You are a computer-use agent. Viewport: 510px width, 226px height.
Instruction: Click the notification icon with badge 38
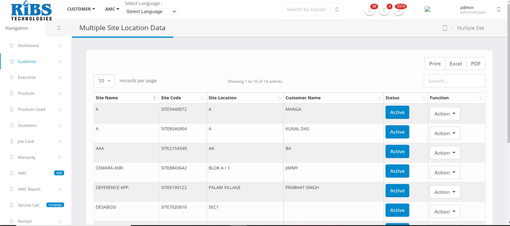(369, 11)
